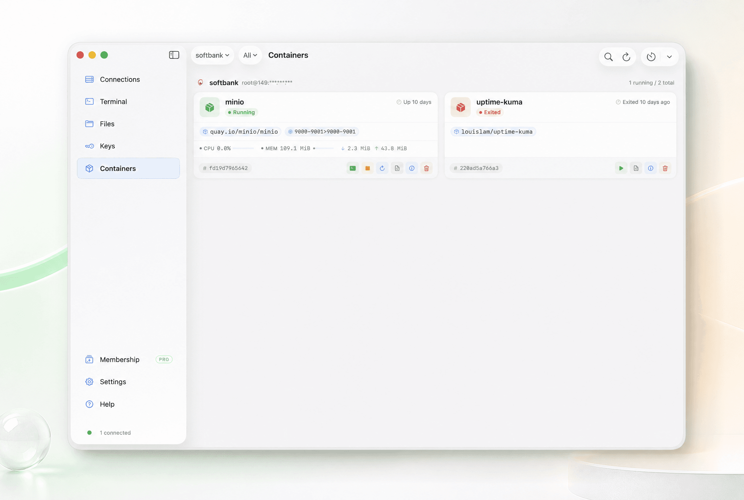
Task: Open Settings in the sidebar
Action: click(x=128, y=382)
